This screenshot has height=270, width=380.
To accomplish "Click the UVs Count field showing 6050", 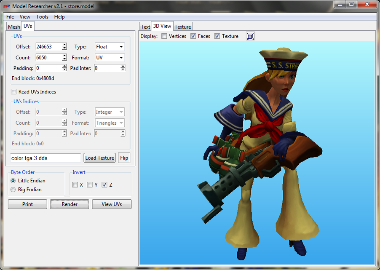I will coord(49,57).
